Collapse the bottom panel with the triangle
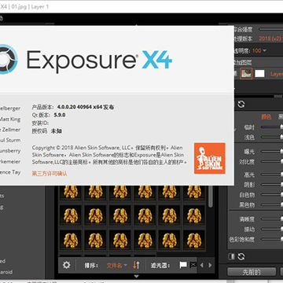The height and width of the screenshot is (283, 283). (136, 276)
